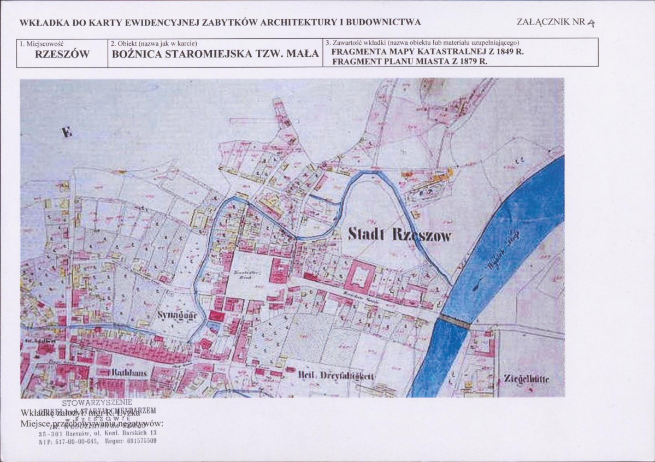Viewport: 655px width, 462px height.
Task: Click the "Ziegelhütte" label on the map
Action: pos(527,378)
